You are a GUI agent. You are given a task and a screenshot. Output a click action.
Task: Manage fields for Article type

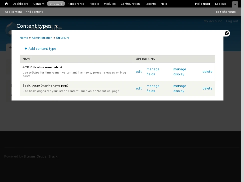coord(153,72)
